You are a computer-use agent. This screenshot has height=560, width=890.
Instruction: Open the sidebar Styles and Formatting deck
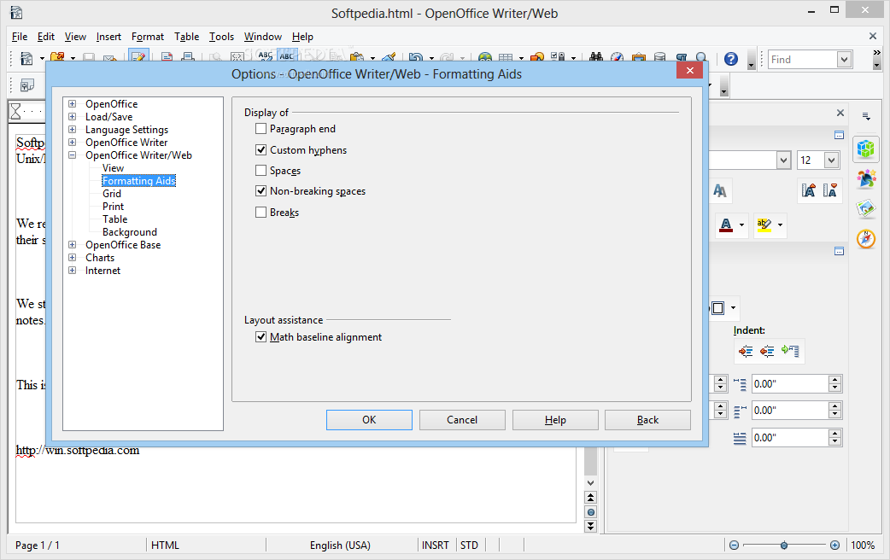pos(866,178)
